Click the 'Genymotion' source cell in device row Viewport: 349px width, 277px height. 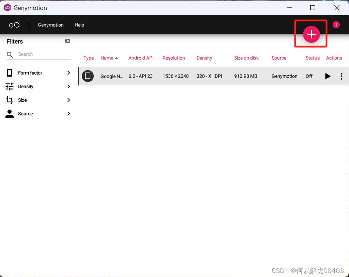click(285, 76)
